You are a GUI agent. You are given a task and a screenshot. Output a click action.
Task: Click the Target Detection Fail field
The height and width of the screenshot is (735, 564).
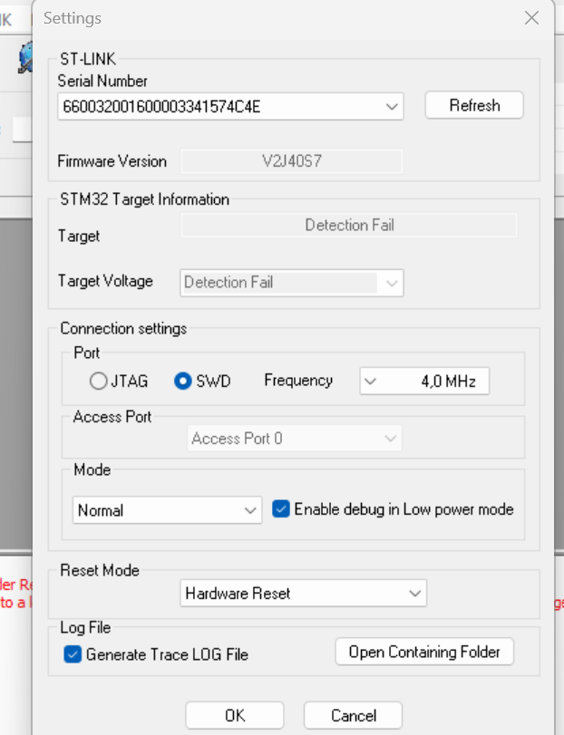tap(349, 225)
